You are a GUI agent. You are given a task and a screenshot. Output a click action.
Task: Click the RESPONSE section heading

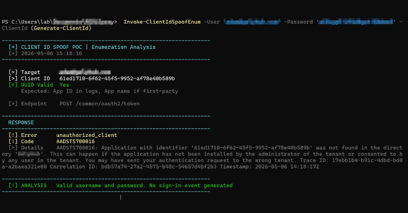pyautogui.click(x=21, y=122)
